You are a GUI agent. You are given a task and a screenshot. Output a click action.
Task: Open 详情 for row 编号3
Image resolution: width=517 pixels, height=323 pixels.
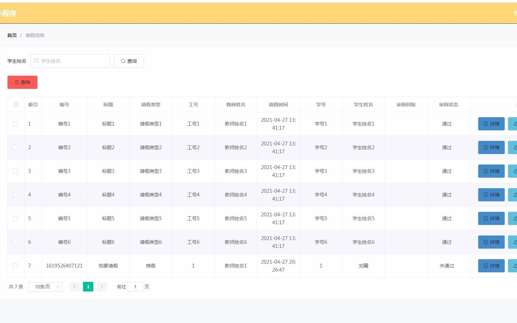(491, 171)
